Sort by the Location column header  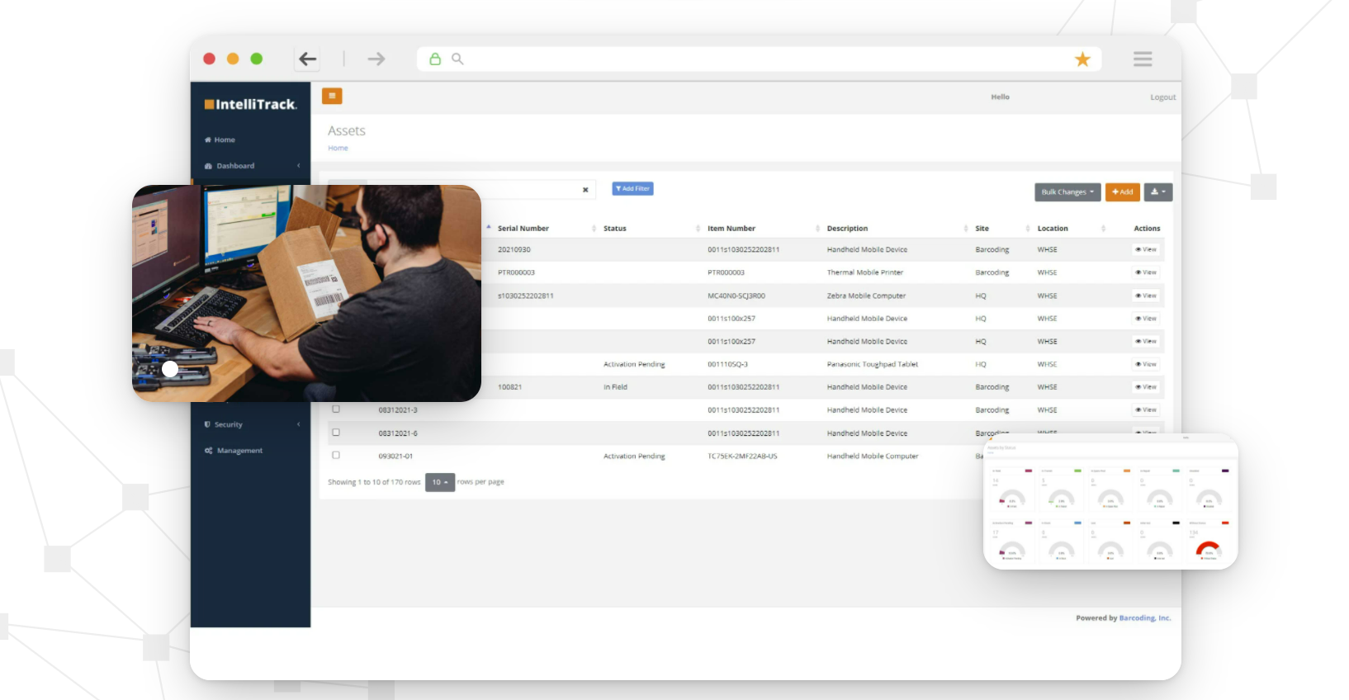pyautogui.click(x=1053, y=229)
